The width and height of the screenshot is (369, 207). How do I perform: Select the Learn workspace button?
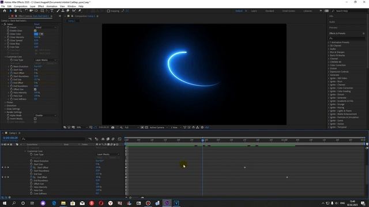tap(254, 11)
